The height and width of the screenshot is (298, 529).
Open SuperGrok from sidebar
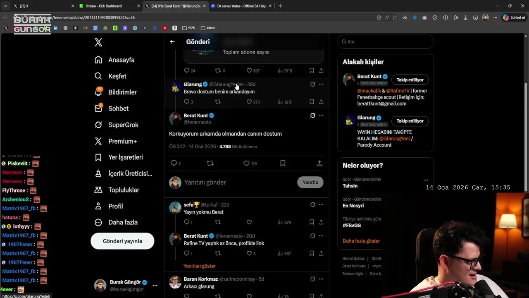(116, 125)
